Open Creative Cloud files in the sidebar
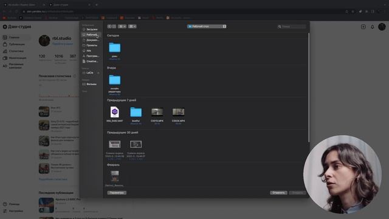The height and width of the screenshot is (219, 389). (91, 61)
